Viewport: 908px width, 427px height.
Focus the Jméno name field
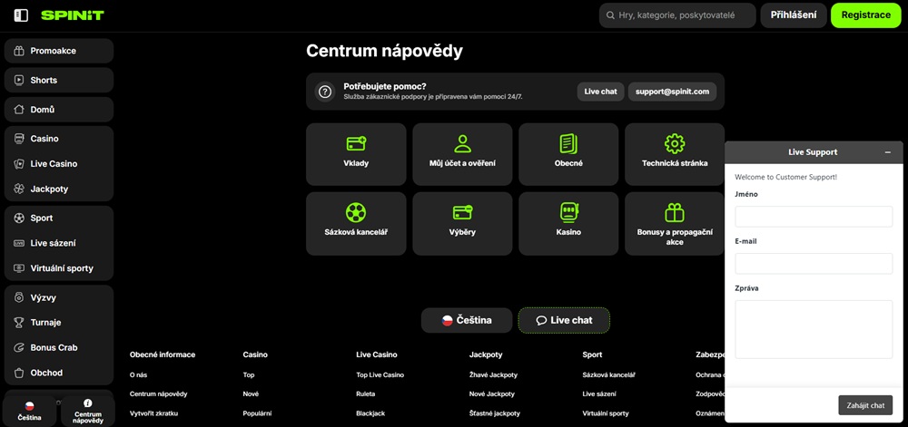tap(814, 217)
